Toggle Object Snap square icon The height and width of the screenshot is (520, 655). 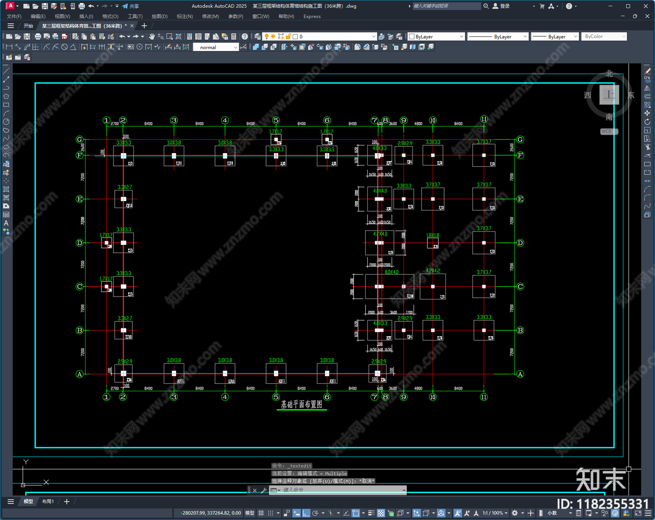356,513
